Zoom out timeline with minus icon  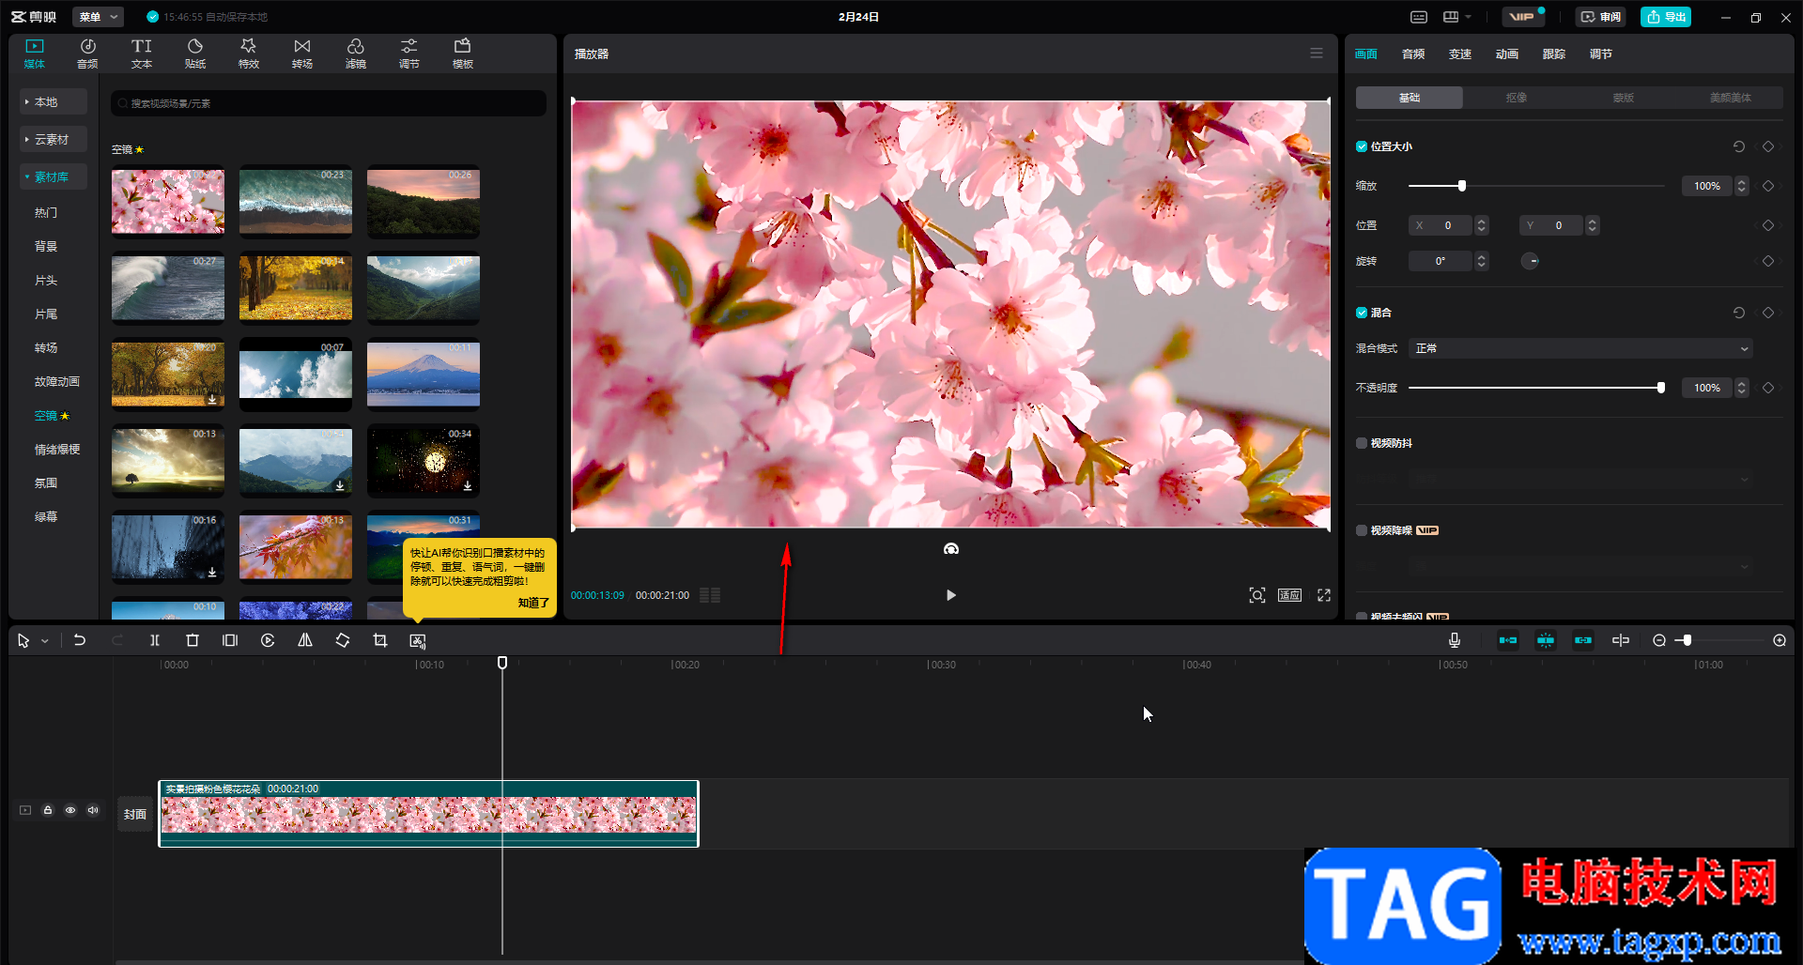1659,640
